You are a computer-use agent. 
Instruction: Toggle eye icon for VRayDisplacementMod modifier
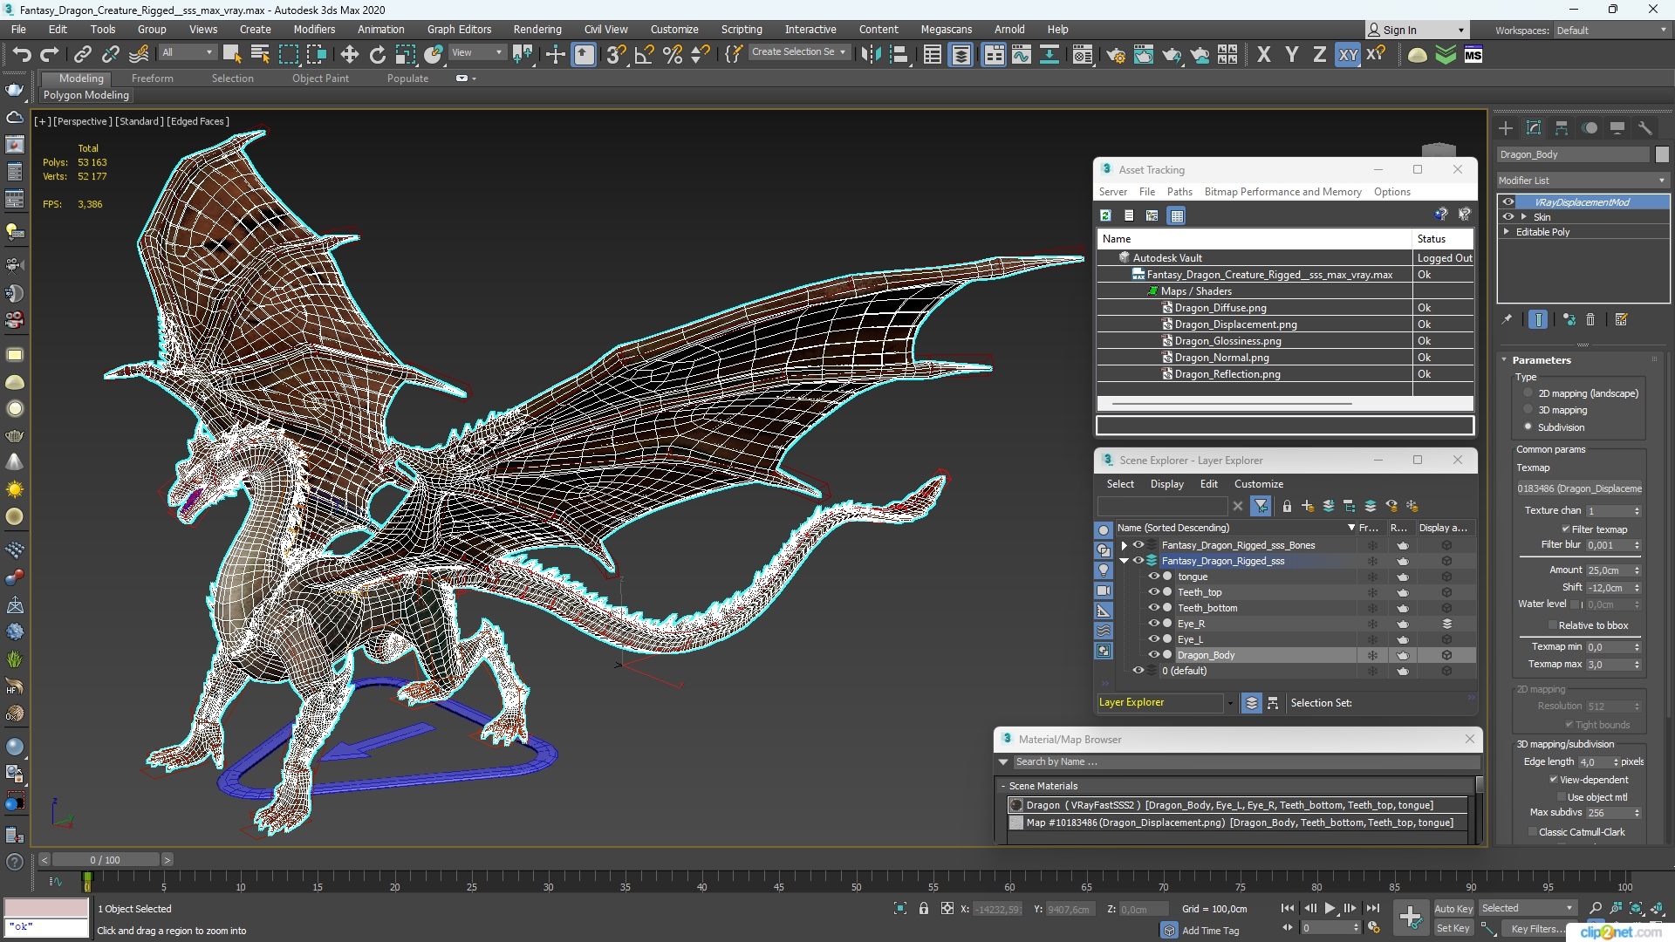click(1508, 201)
